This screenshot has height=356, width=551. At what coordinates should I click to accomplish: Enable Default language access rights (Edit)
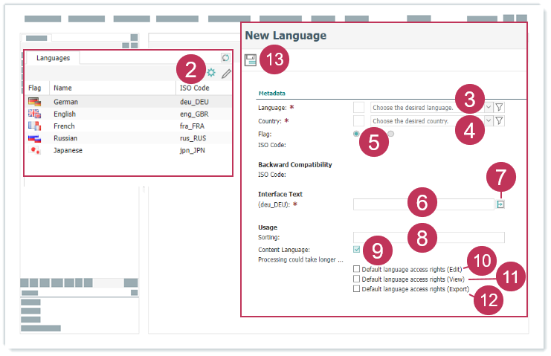pos(357,269)
